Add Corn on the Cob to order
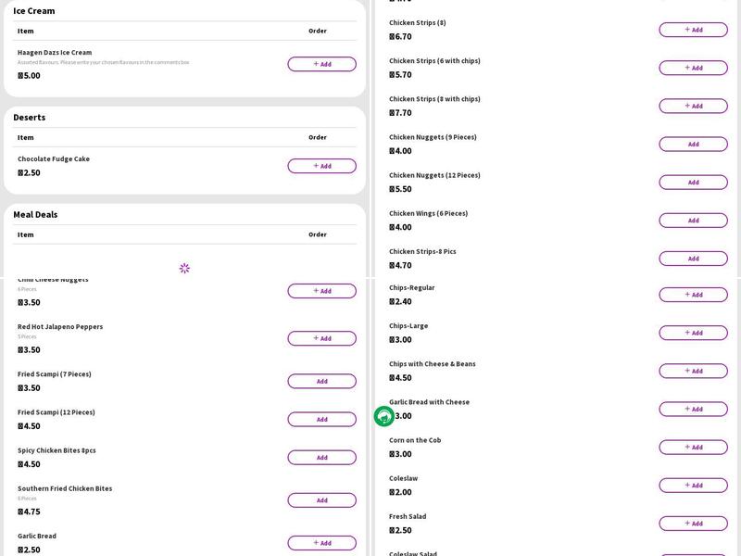 tap(693, 447)
